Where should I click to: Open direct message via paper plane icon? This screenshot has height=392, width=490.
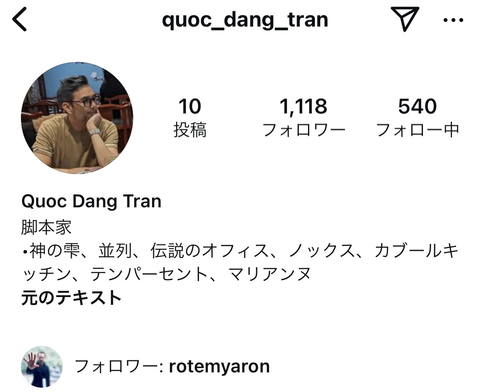tap(404, 19)
